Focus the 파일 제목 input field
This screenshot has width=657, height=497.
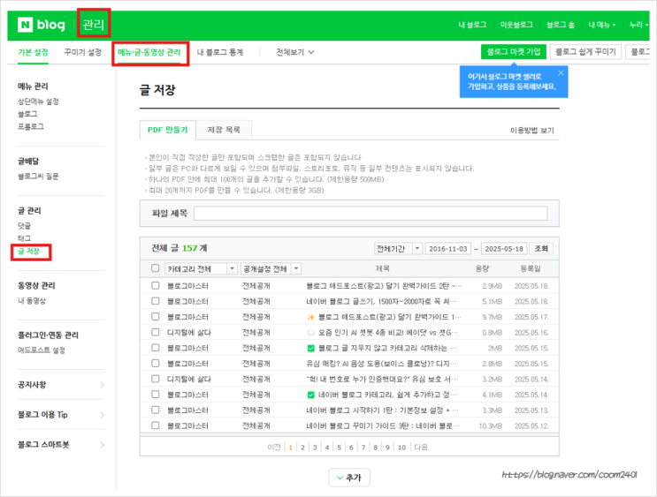tap(371, 214)
